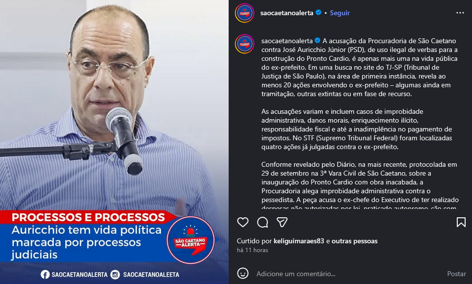Screen dimensions: 472x284
Task: Click the 'há 11 horas' timestamp
Action: [x=252, y=250]
